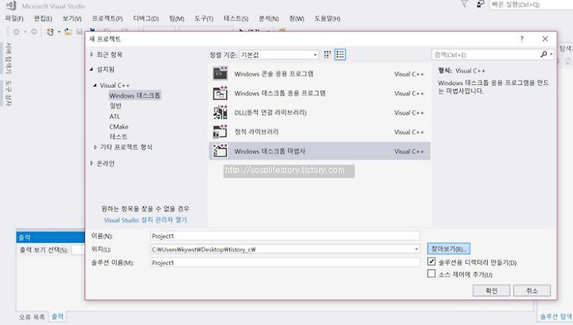Open the 도구 상자 side tab

pos(8,94)
